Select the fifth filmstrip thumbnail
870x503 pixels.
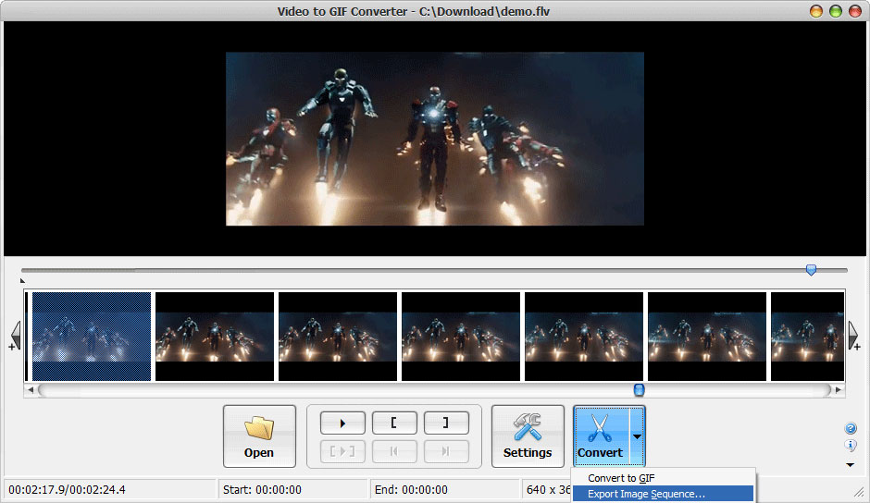[584, 336]
